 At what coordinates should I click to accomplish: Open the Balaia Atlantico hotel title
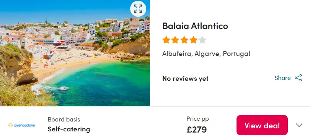pos(195,26)
